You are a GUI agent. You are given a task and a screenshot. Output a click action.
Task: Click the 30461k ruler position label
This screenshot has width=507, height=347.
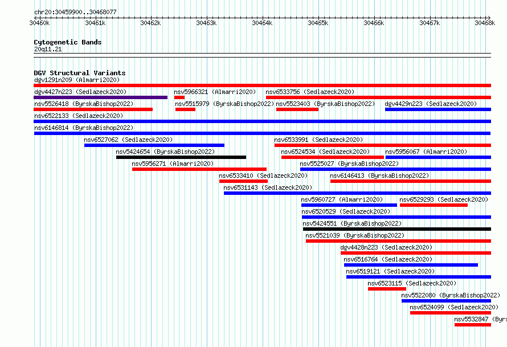95,23
